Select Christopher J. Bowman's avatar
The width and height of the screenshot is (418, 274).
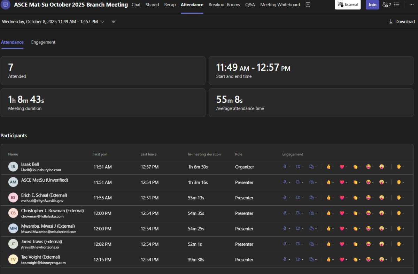[x=13, y=213]
